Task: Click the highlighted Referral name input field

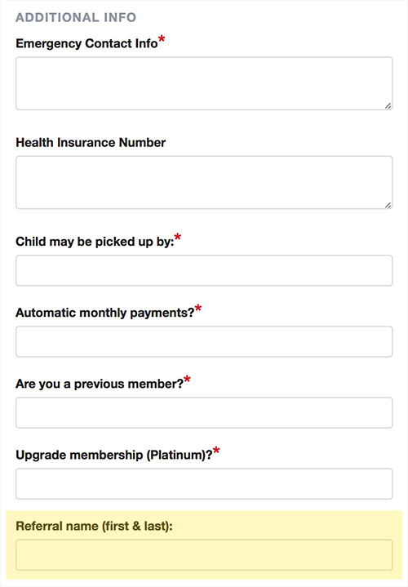Action: pyautogui.click(x=204, y=555)
